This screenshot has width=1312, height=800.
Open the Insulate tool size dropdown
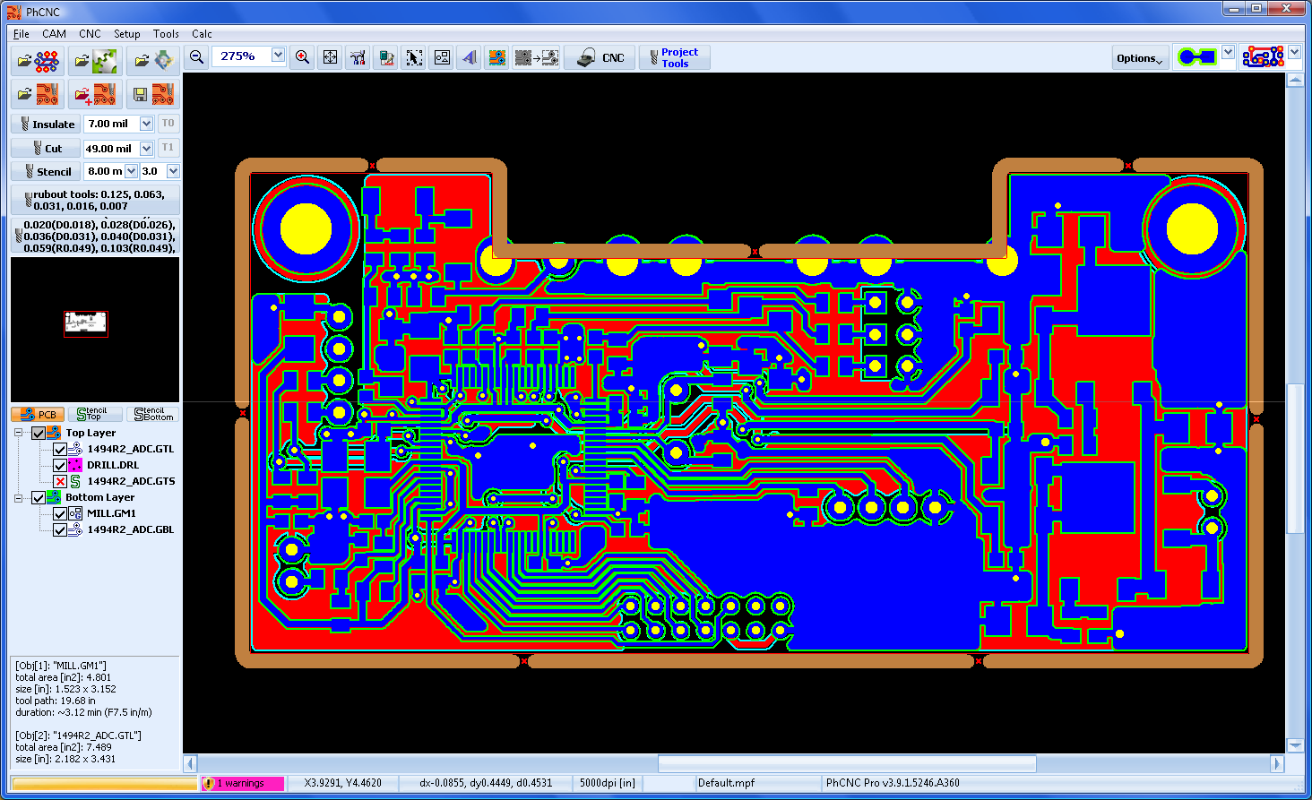(146, 124)
